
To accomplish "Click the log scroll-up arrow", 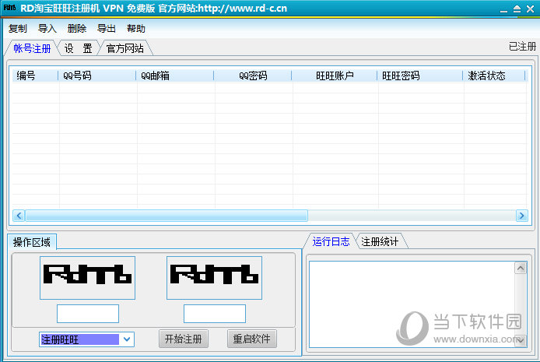I will coord(521,268).
